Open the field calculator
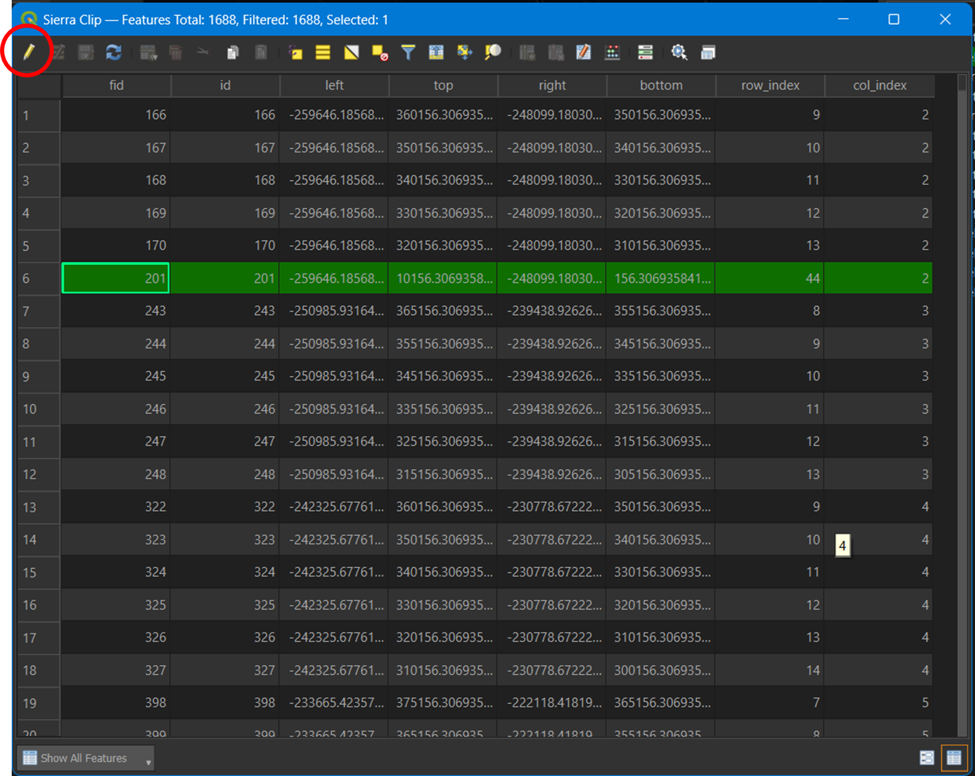Viewport: 975px width, 776px height. [612, 52]
